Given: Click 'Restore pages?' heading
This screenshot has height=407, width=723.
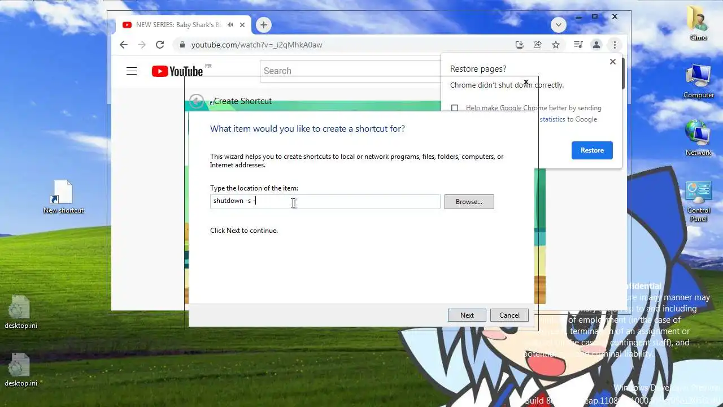Looking at the screenshot, I should tap(478, 69).
